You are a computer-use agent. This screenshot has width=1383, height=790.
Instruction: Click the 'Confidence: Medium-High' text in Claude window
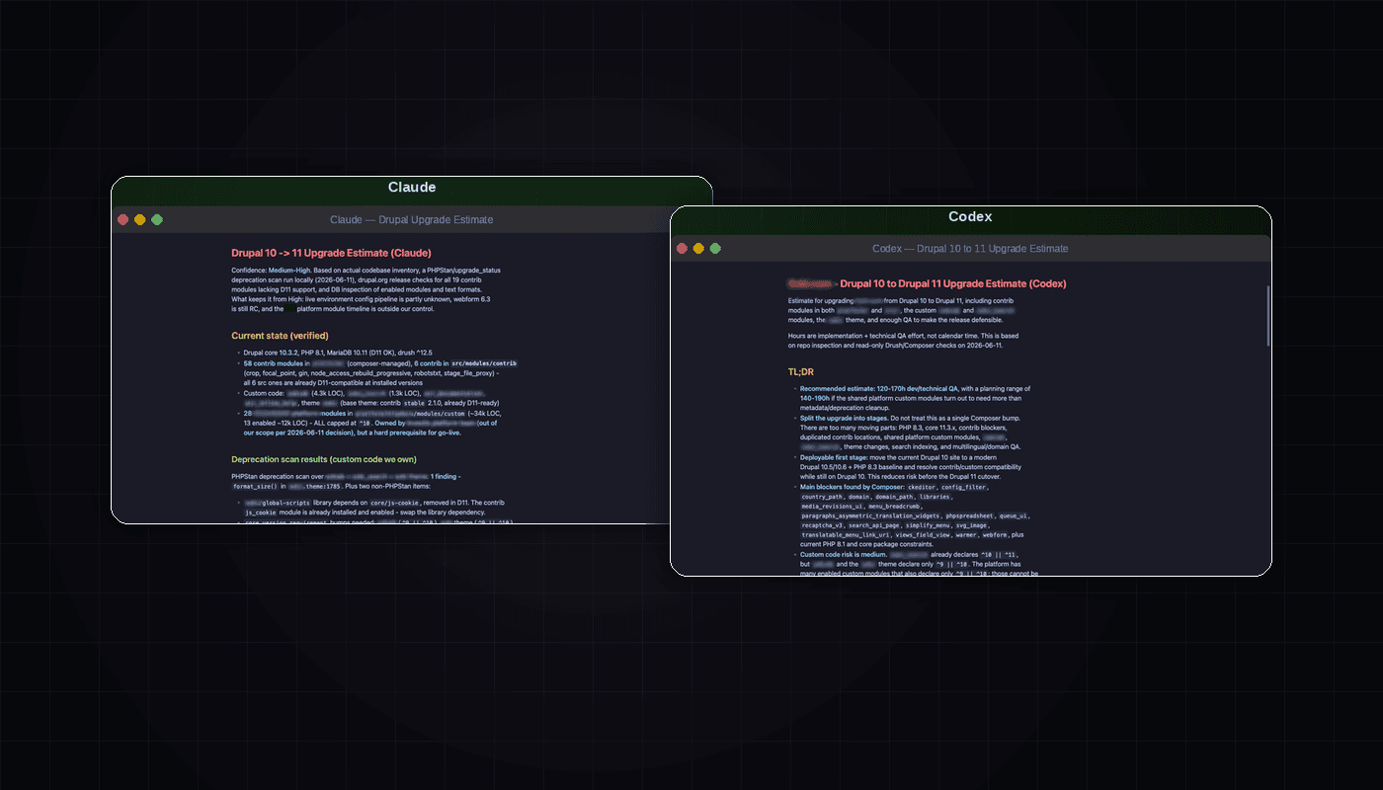click(269, 270)
